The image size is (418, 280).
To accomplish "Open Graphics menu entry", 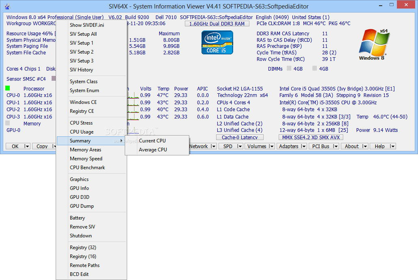I will pyautogui.click(x=91, y=179).
